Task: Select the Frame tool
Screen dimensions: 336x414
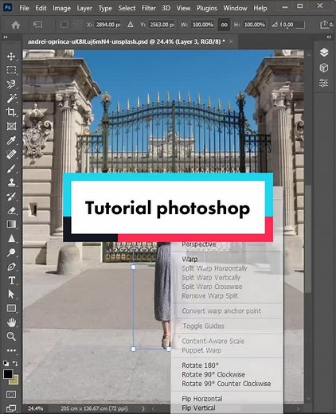Action: tap(11, 126)
